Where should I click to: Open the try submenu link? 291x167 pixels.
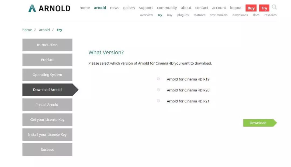[160, 15]
